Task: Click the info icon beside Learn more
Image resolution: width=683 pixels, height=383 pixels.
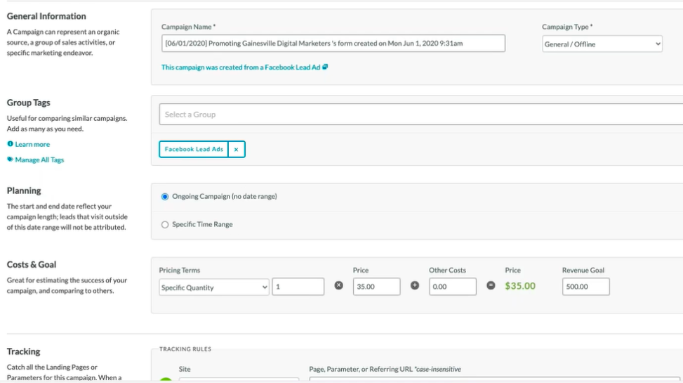Action: tap(11, 144)
